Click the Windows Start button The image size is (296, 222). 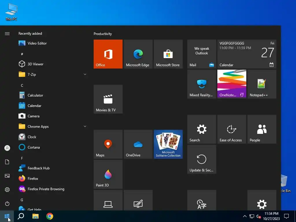[x=7, y=216]
